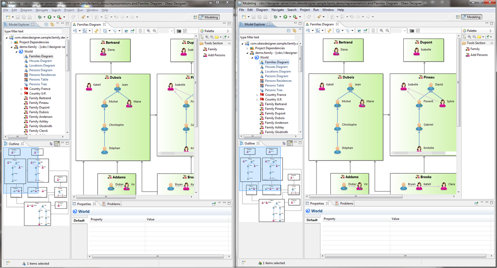
Task: Click camera export-image icon in left diagram toolbar
Action: [179, 31]
